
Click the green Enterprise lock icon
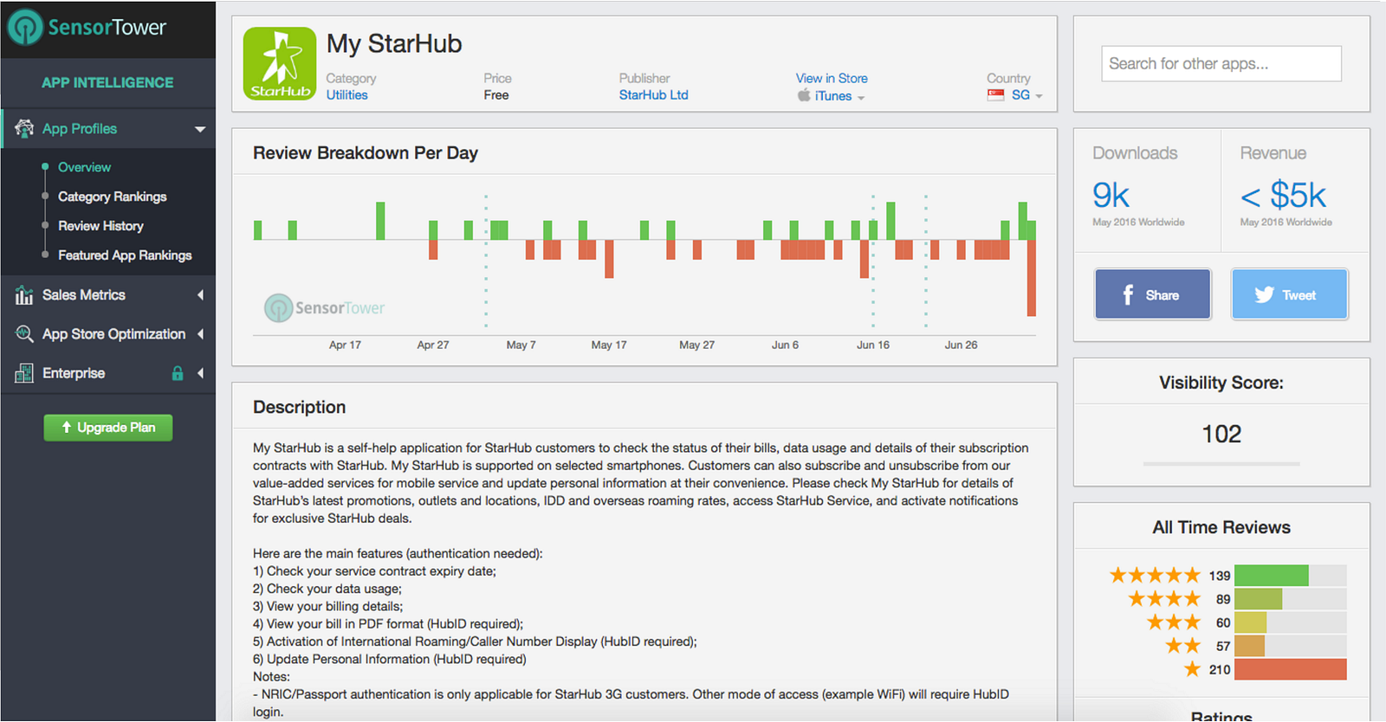click(x=178, y=373)
